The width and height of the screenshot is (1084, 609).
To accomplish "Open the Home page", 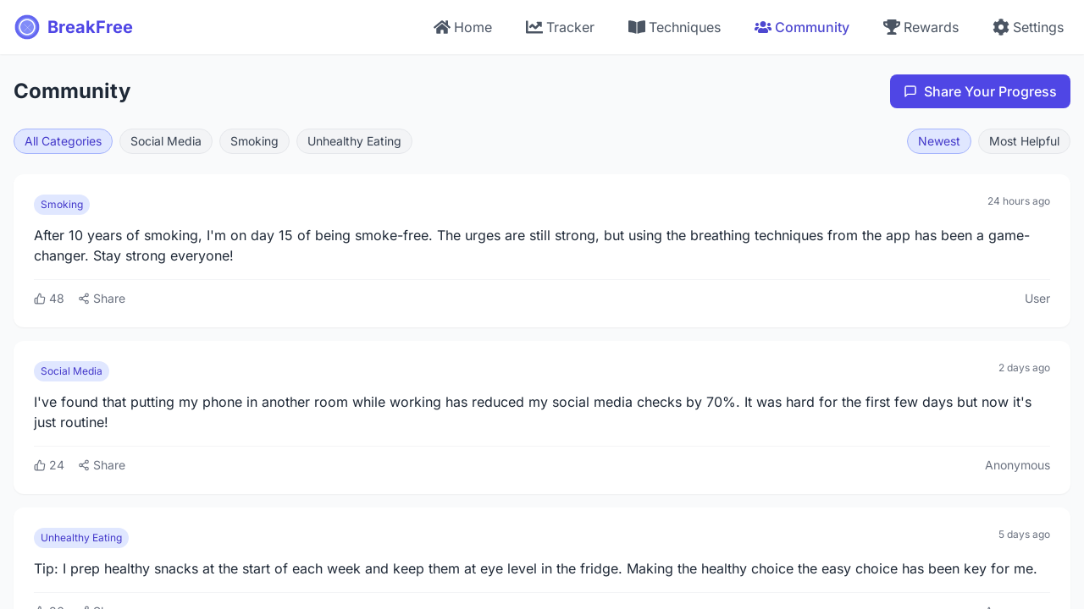I will tap(462, 27).
